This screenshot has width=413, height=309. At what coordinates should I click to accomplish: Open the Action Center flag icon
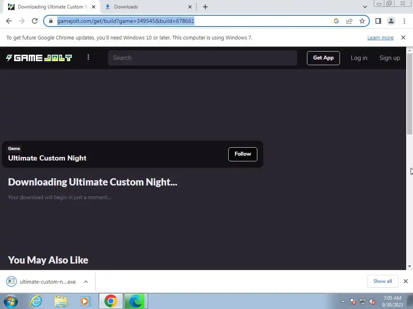coord(353,301)
